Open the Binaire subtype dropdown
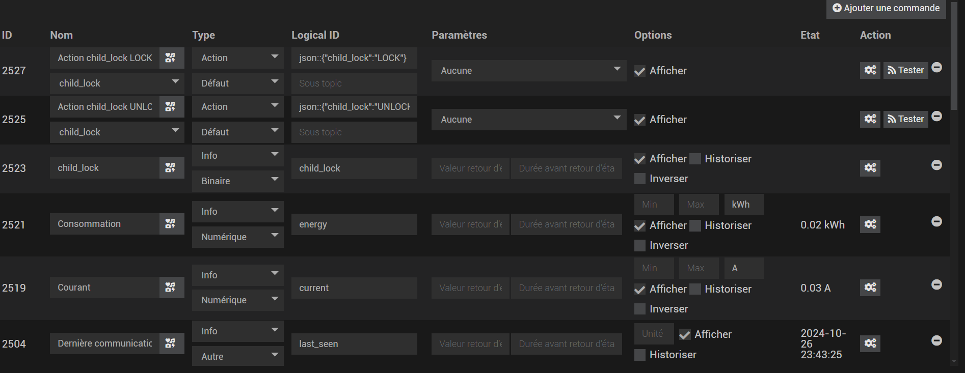 [237, 181]
